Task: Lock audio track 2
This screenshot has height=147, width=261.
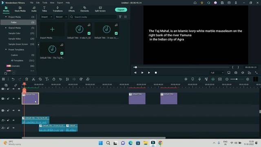Action: (8, 128)
